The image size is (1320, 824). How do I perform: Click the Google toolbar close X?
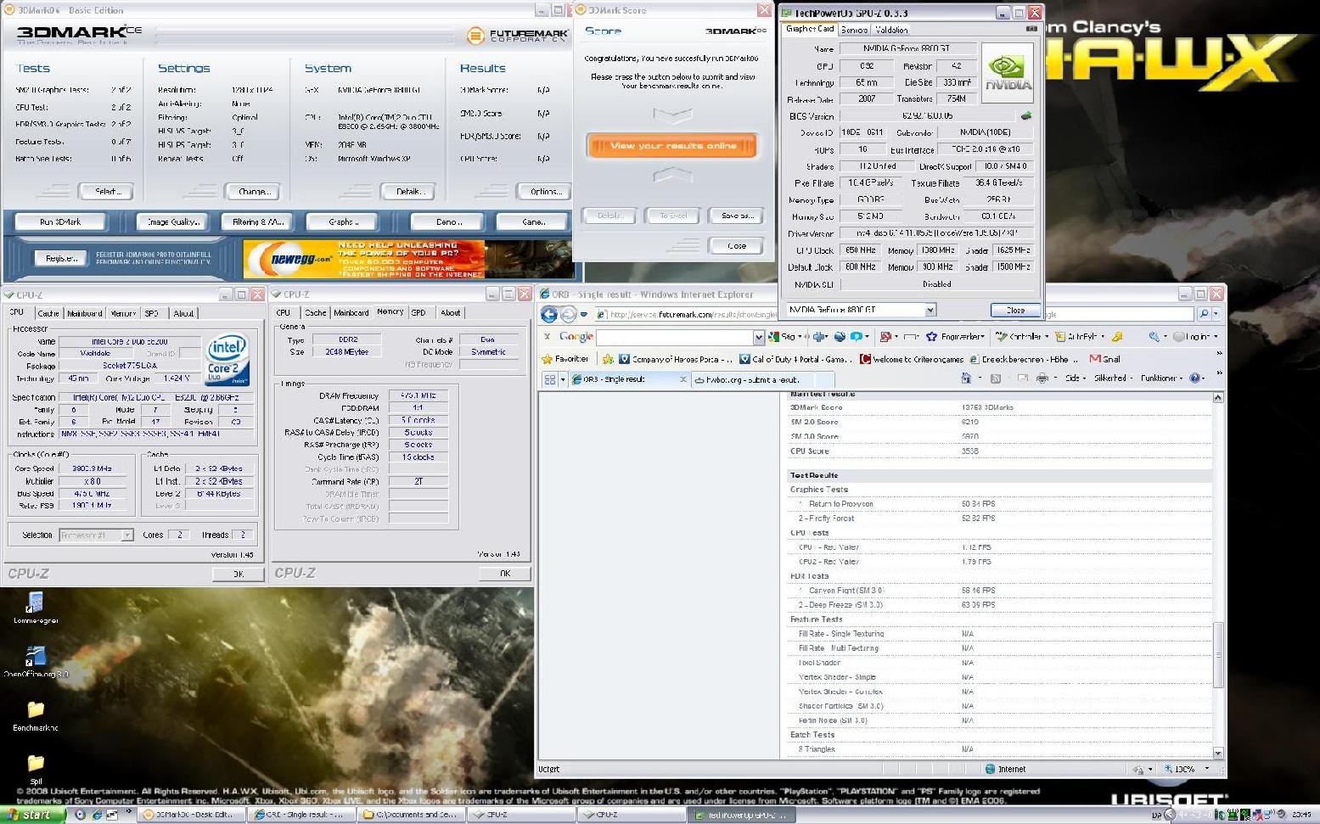548,337
